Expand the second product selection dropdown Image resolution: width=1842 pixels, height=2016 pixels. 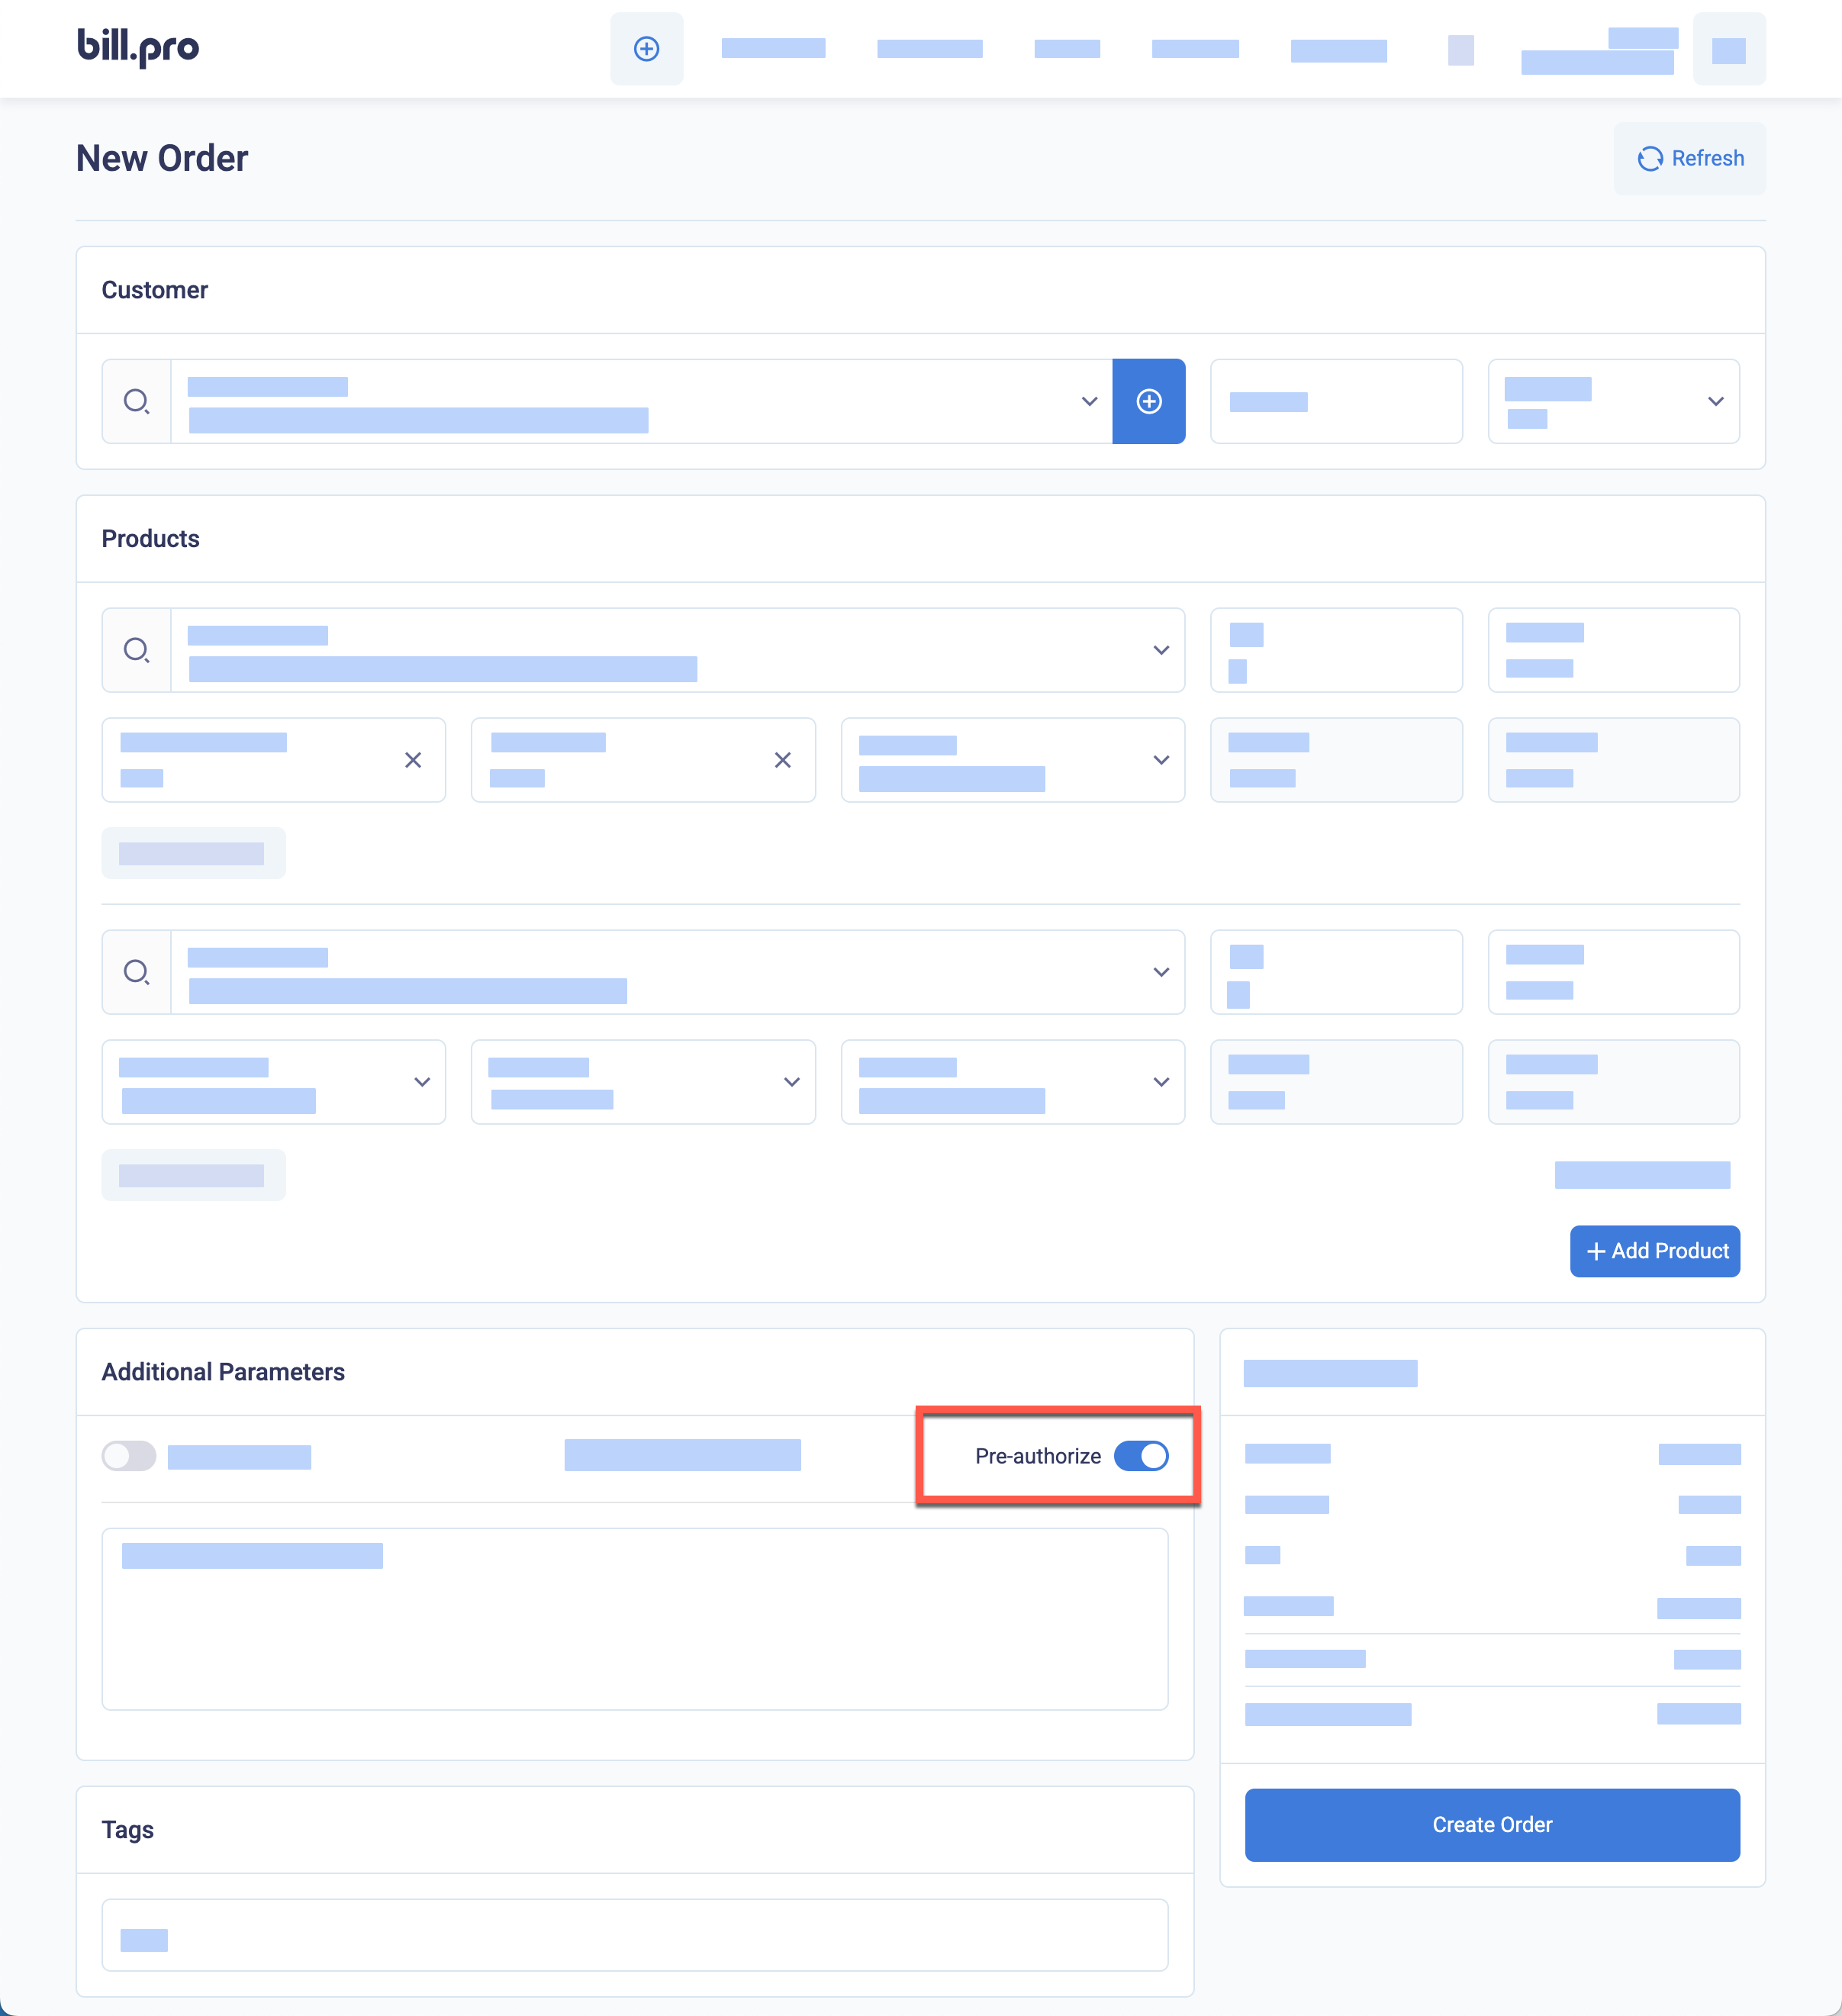(1160, 972)
